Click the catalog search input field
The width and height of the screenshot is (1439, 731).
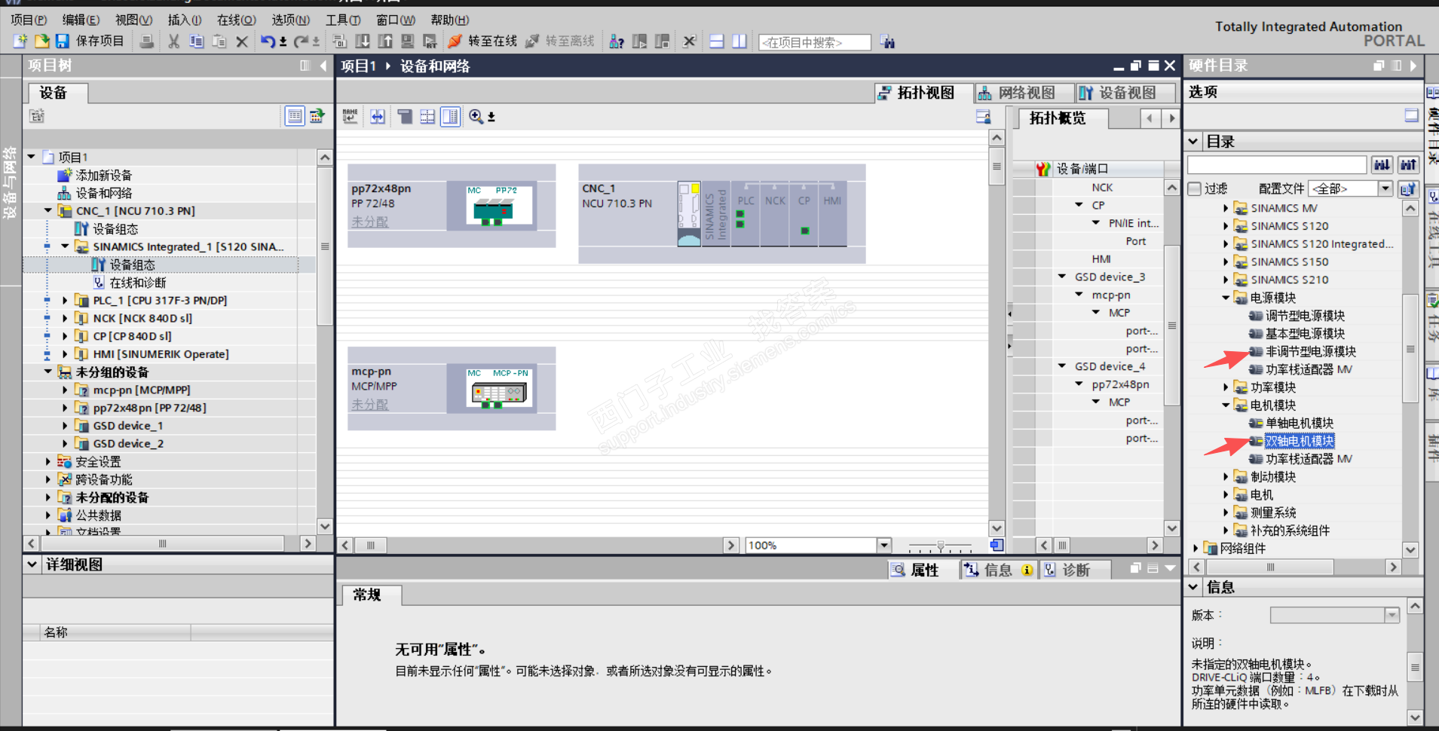(1277, 165)
